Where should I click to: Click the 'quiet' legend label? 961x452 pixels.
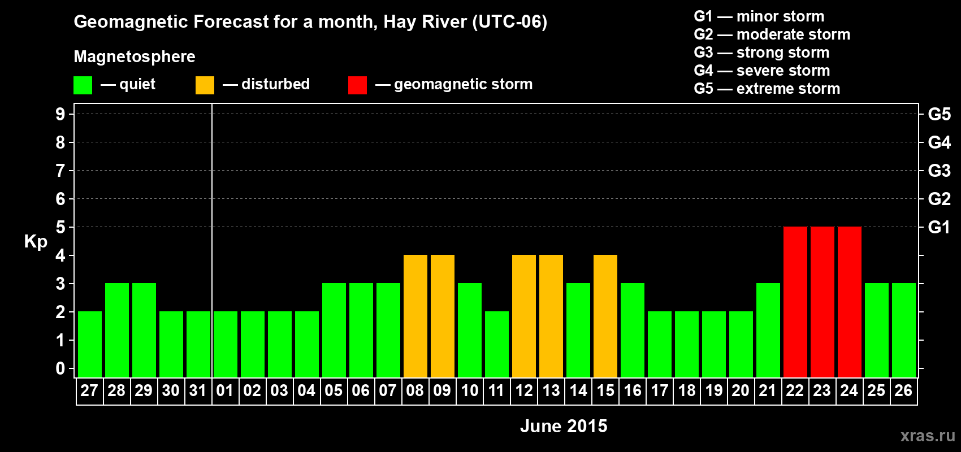137,85
